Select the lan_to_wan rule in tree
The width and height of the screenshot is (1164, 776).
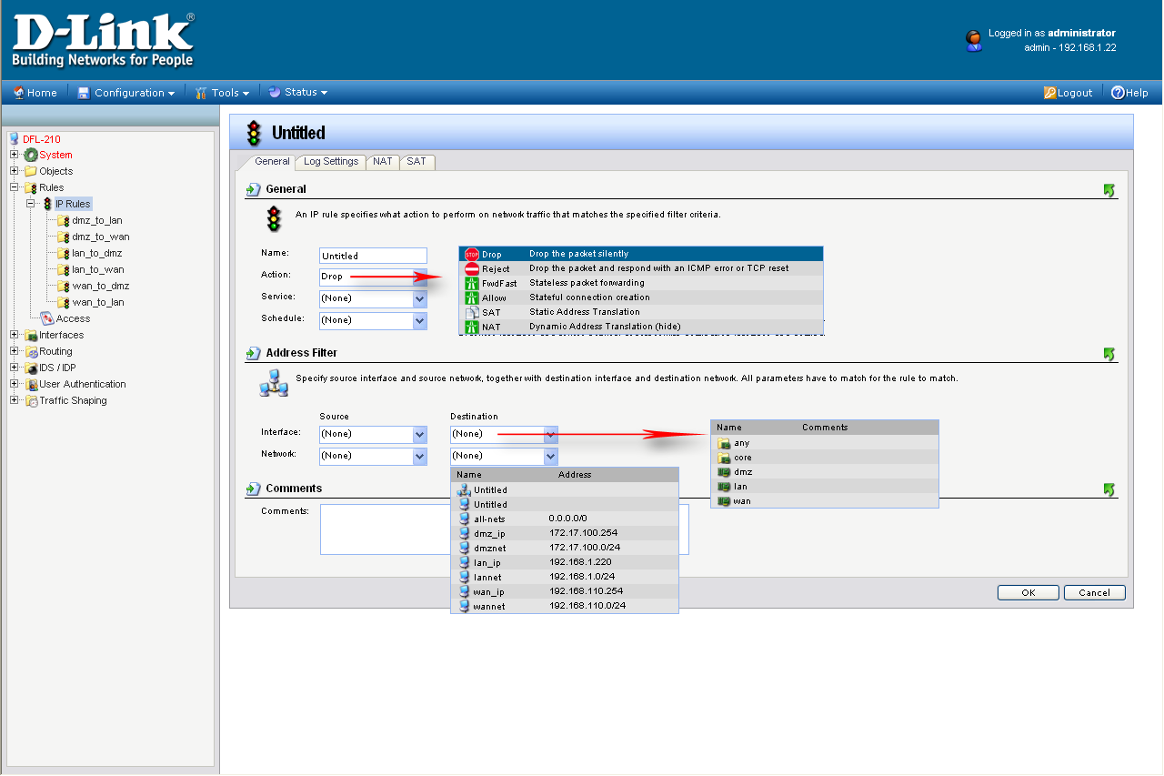(97, 269)
